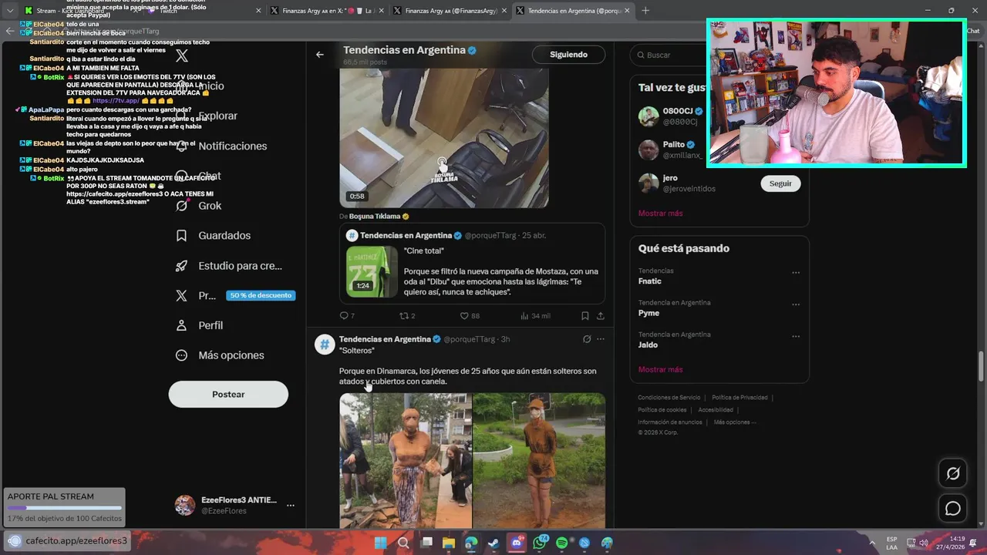Open the Jaldo trend
The height and width of the screenshot is (555, 987).
[x=648, y=345]
